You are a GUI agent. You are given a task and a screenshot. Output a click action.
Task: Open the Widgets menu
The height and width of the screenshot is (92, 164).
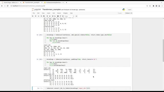[65, 13]
